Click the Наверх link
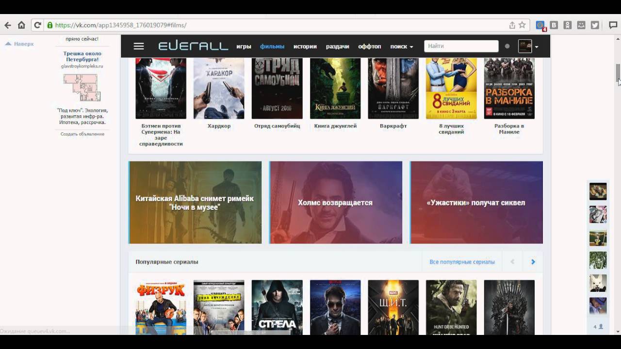Screen dimensions: 621x349 (x=24, y=44)
